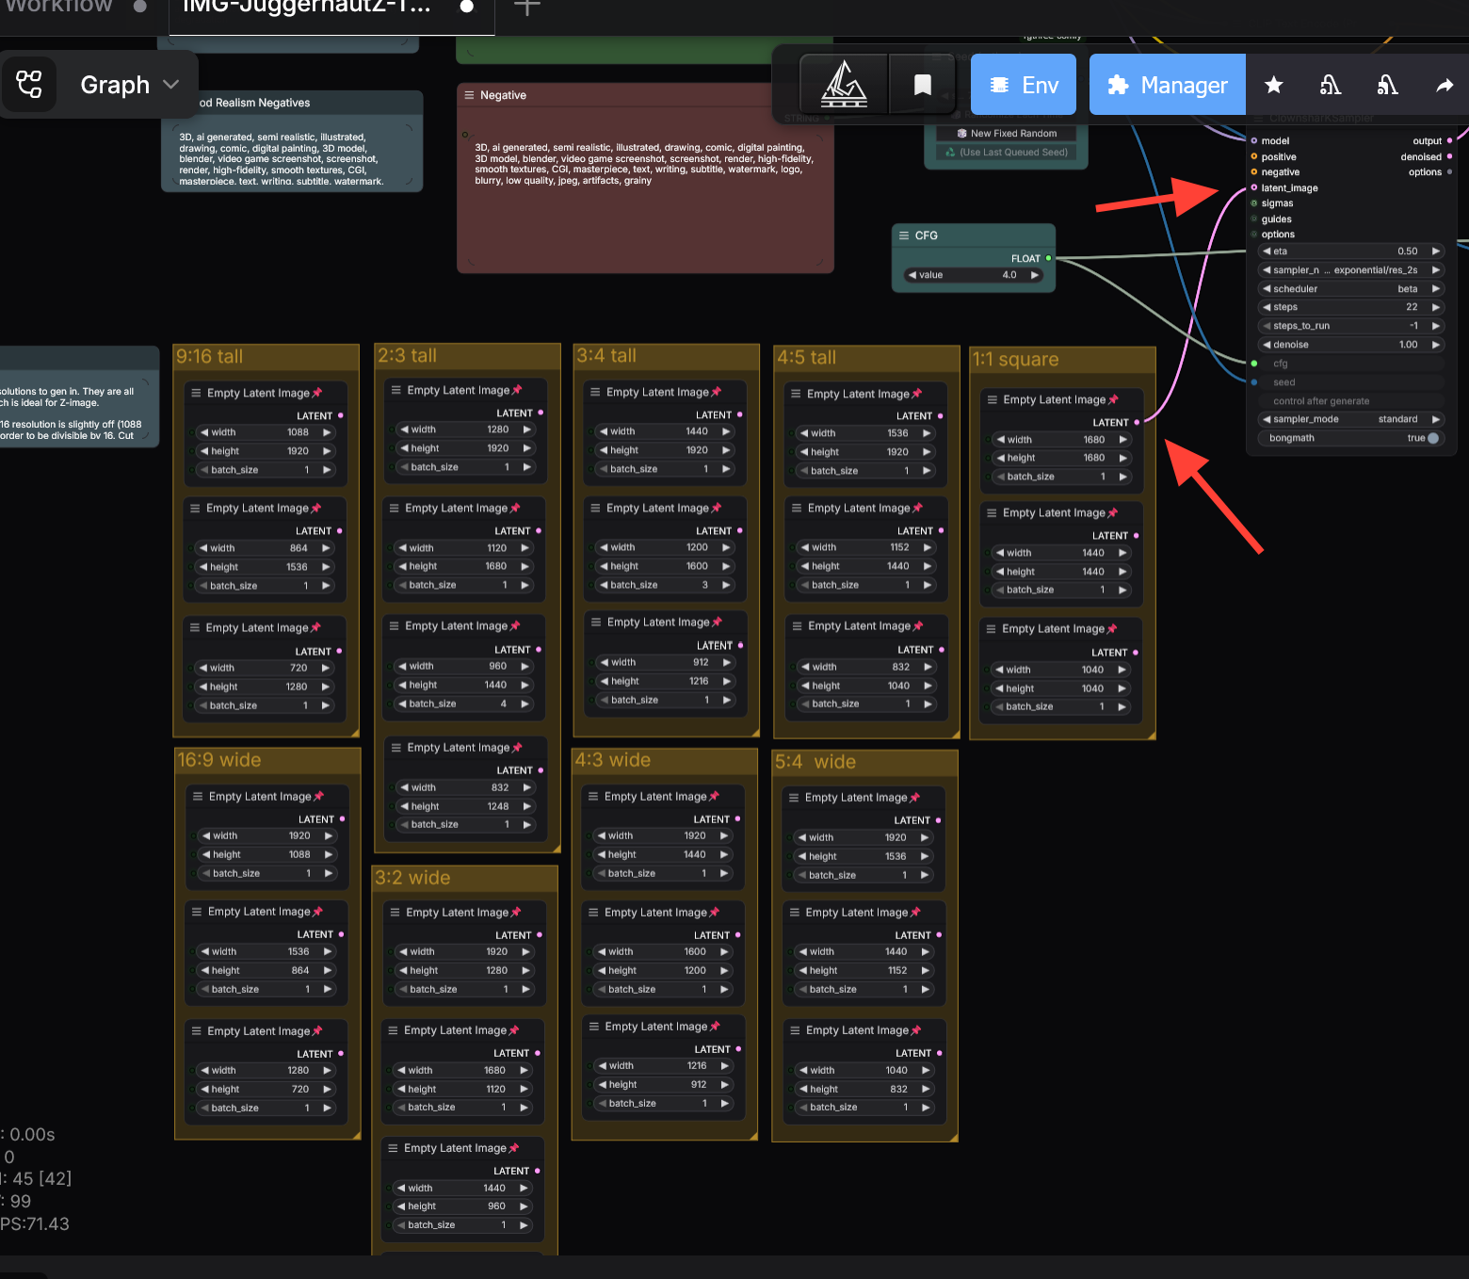This screenshot has height=1279, width=1469.
Task: Click the unsaved dot on IMG-JuggernautZ tab
Action: [x=466, y=7]
